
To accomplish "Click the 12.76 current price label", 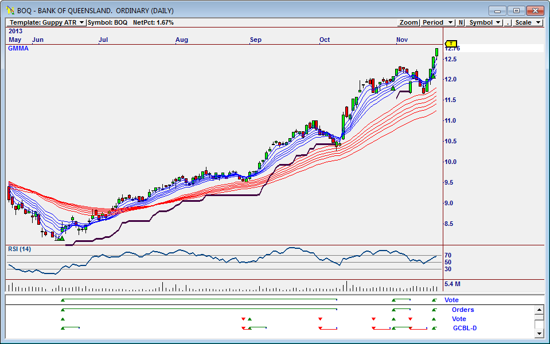I will point(453,48).
